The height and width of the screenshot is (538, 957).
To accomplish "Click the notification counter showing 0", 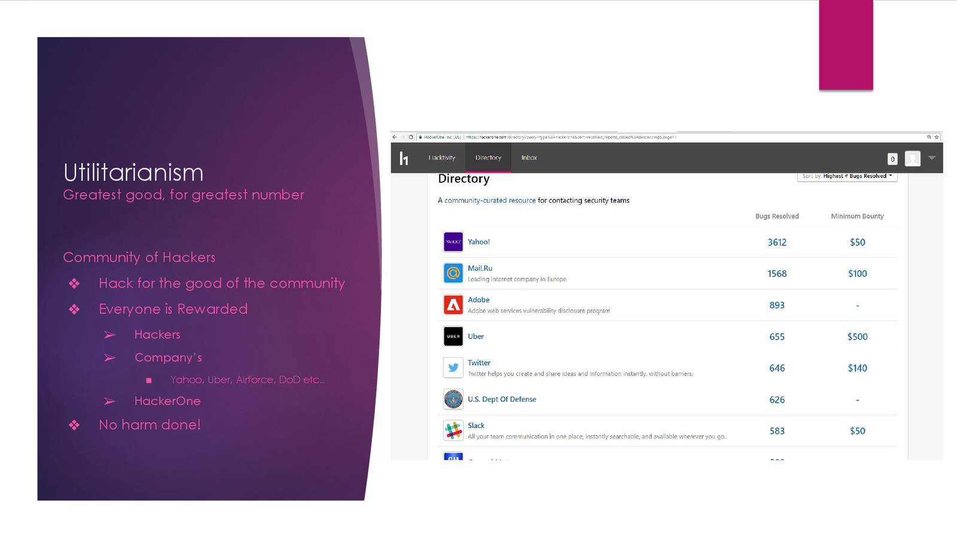I will 892,159.
